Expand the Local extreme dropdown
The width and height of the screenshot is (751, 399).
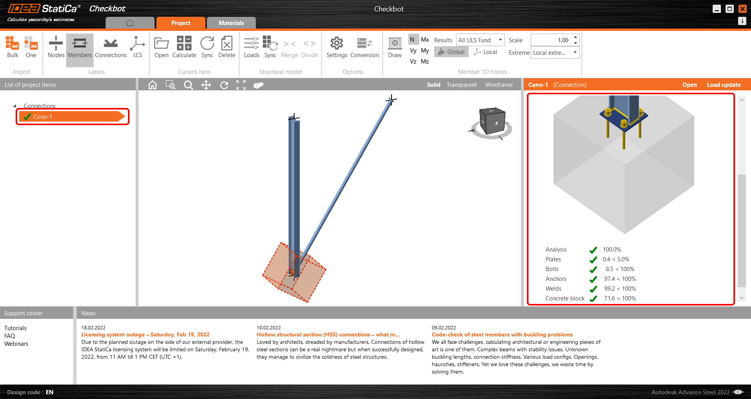pos(555,52)
